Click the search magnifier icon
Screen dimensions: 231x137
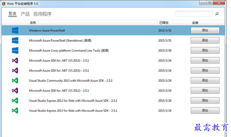click(x=217, y=14)
